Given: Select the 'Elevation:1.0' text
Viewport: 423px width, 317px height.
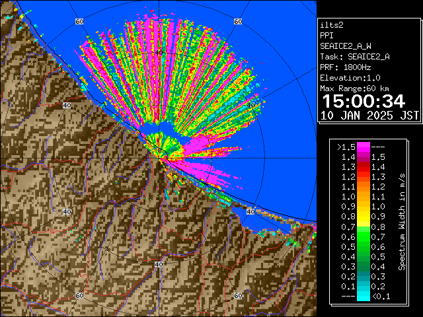Looking at the screenshot, I should [350, 78].
